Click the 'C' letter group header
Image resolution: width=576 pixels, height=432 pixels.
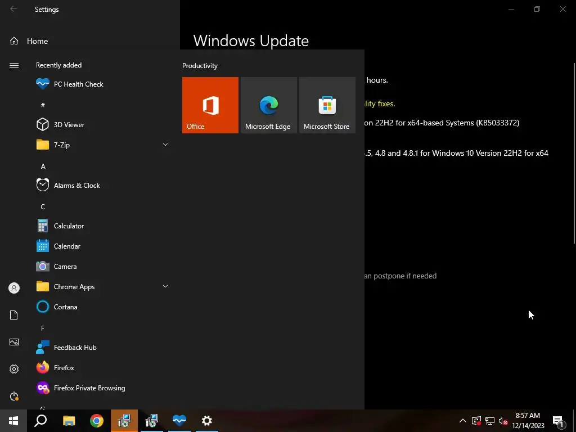tap(43, 207)
